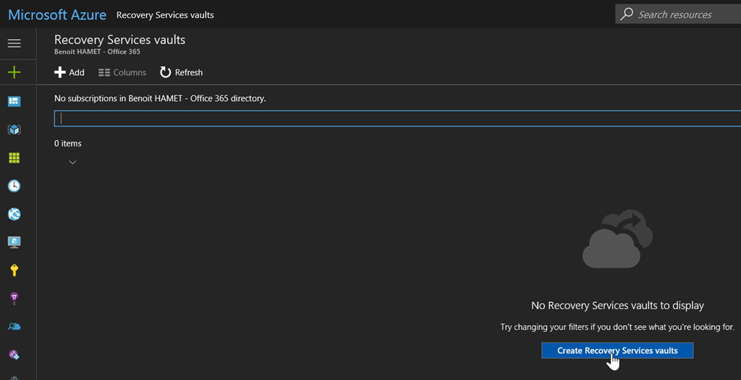
Task: Click the green plus New resource icon
Action: 14,72
